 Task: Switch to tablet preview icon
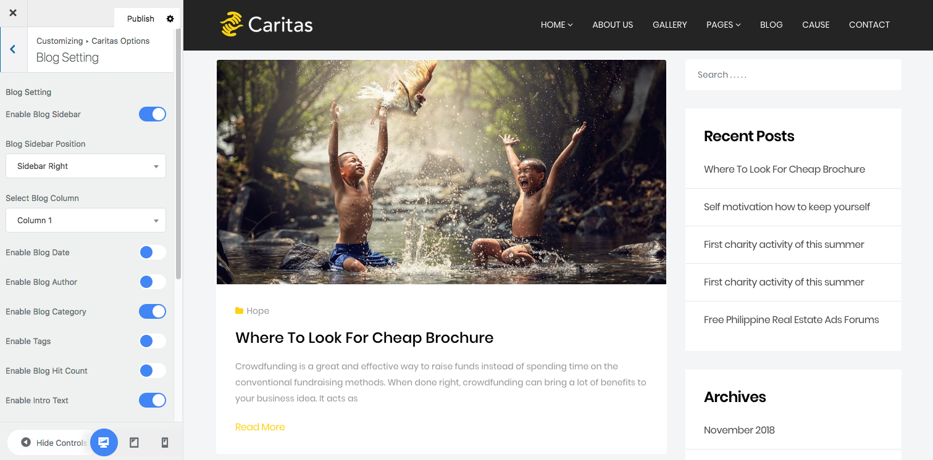(x=134, y=443)
